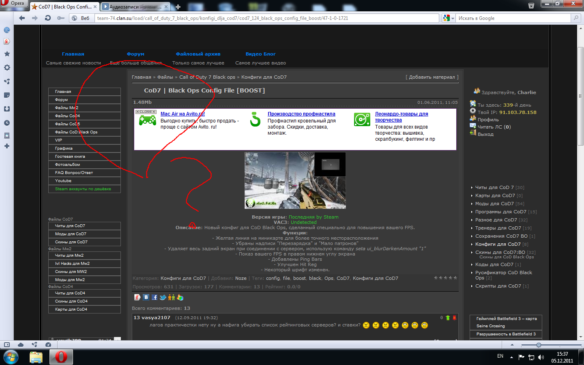Click Выход to log out
This screenshot has width=584, height=365.
tap(485, 134)
